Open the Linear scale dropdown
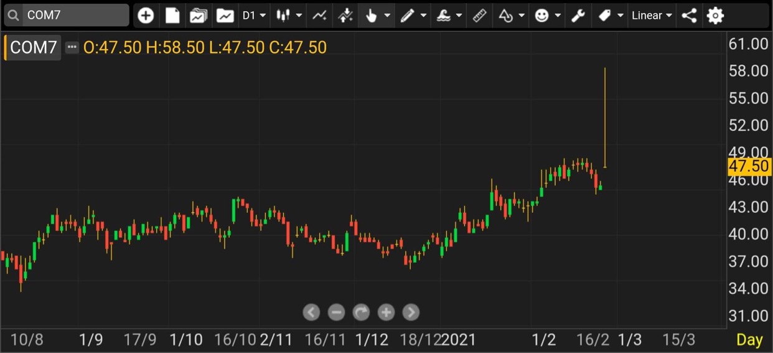This screenshot has width=773, height=353. click(x=652, y=16)
